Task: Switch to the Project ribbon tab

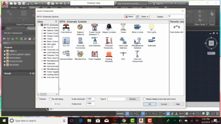Action: click(23, 8)
